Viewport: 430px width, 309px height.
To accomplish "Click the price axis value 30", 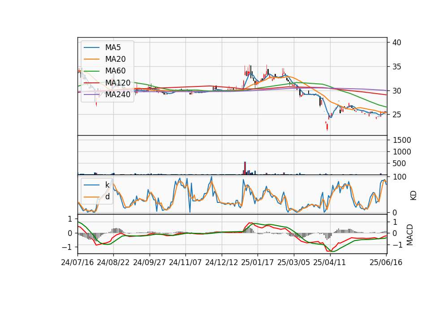I will click(x=397, y=91).
